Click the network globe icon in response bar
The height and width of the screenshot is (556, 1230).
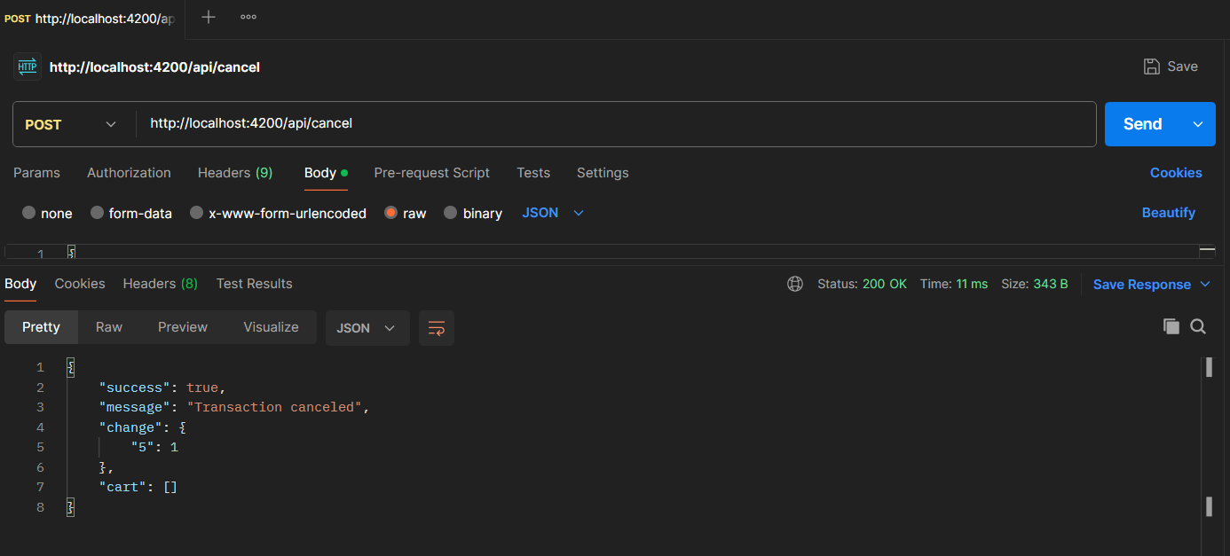point(795,284)
